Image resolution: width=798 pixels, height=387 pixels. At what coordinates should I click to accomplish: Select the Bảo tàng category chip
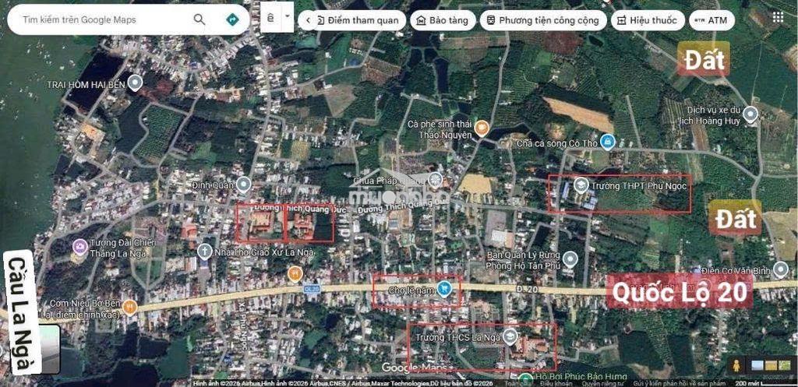[x=443, y=20]
